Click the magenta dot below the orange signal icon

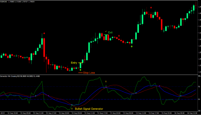pos(106,87)
